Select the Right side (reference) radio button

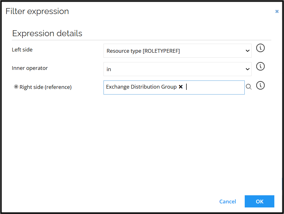click(16, 87)
